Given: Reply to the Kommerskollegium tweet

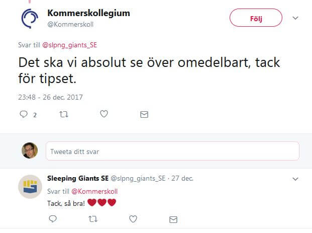Looking at the screenshot, I should [x=24, y=114].
